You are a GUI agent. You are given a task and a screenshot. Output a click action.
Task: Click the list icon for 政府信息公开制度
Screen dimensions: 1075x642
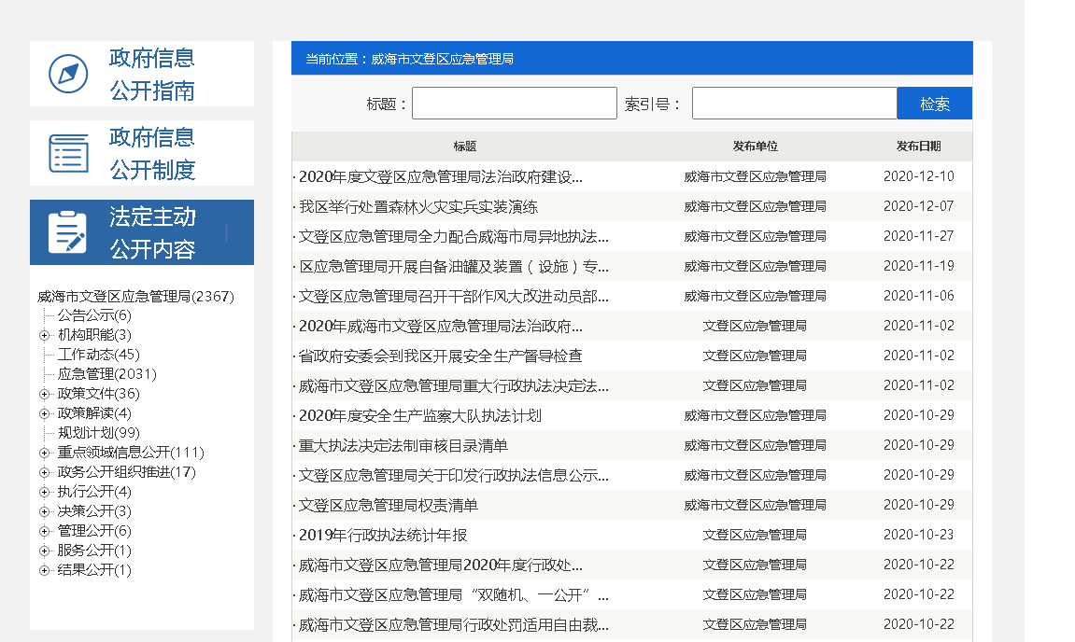(x=68, y=153)
